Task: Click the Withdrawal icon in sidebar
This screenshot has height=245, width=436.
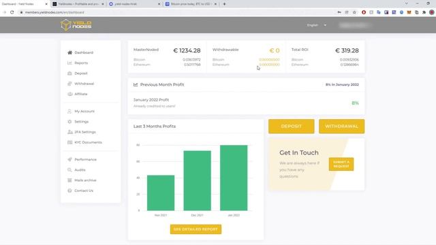Action: coord(69,84)
